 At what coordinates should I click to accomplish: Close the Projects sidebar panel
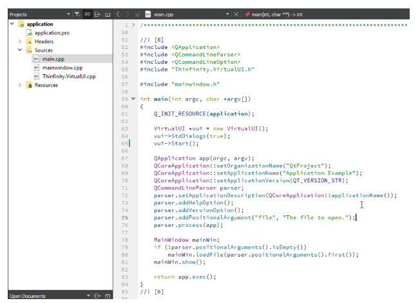click(x=108, y=14)
